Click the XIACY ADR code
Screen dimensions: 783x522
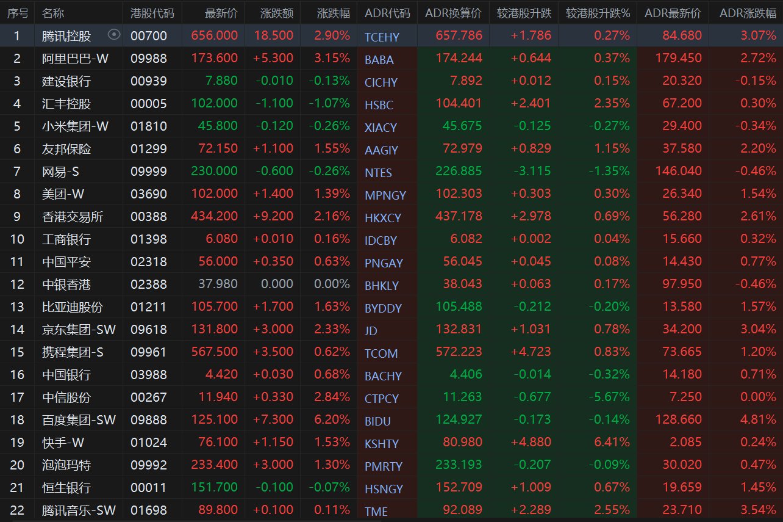(x=381, y=128)
